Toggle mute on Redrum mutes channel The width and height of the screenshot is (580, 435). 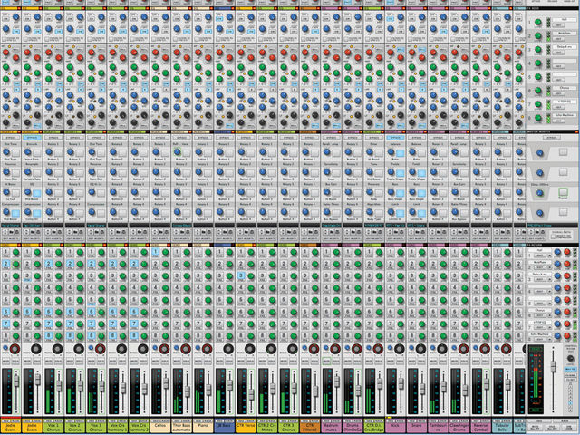pos(326,362)
